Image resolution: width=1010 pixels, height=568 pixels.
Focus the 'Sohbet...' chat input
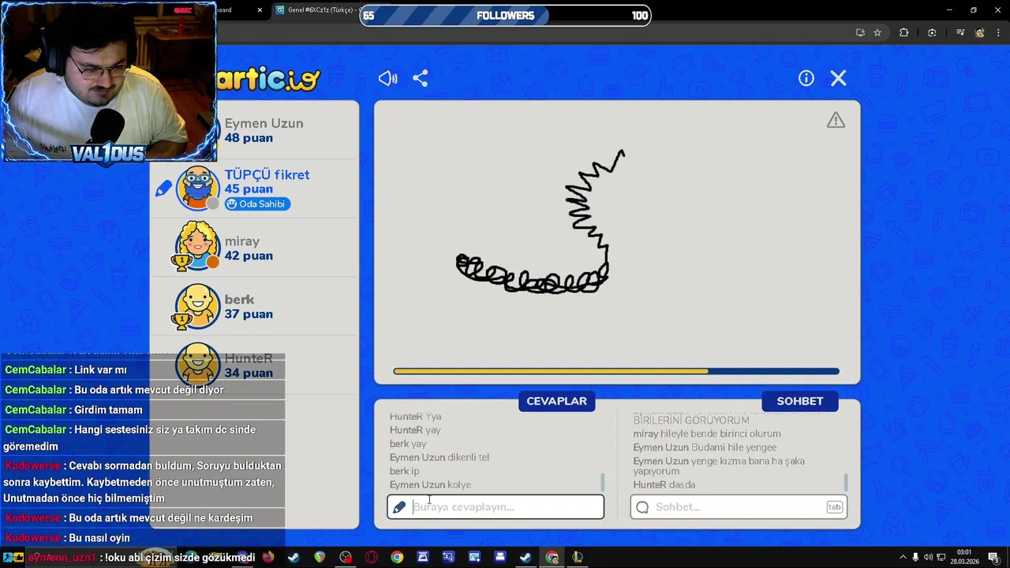(739, 507)
